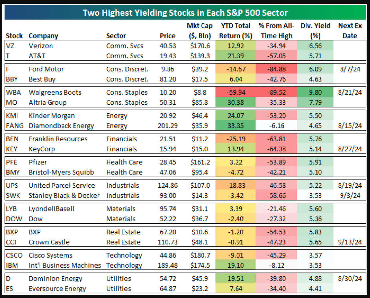Click the Utilities sector cell for Dominion

pos(119,279)
